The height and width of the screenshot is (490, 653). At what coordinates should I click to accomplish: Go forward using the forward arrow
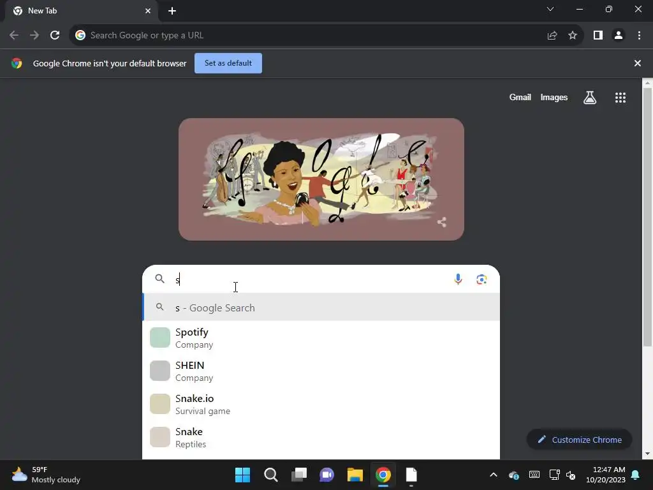point(34,36)
